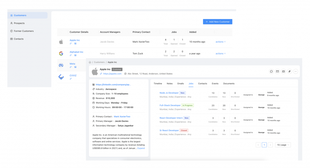Click the Add New Customer button
The width and height of the screenshot is (310, 168).
coord(217,22)
